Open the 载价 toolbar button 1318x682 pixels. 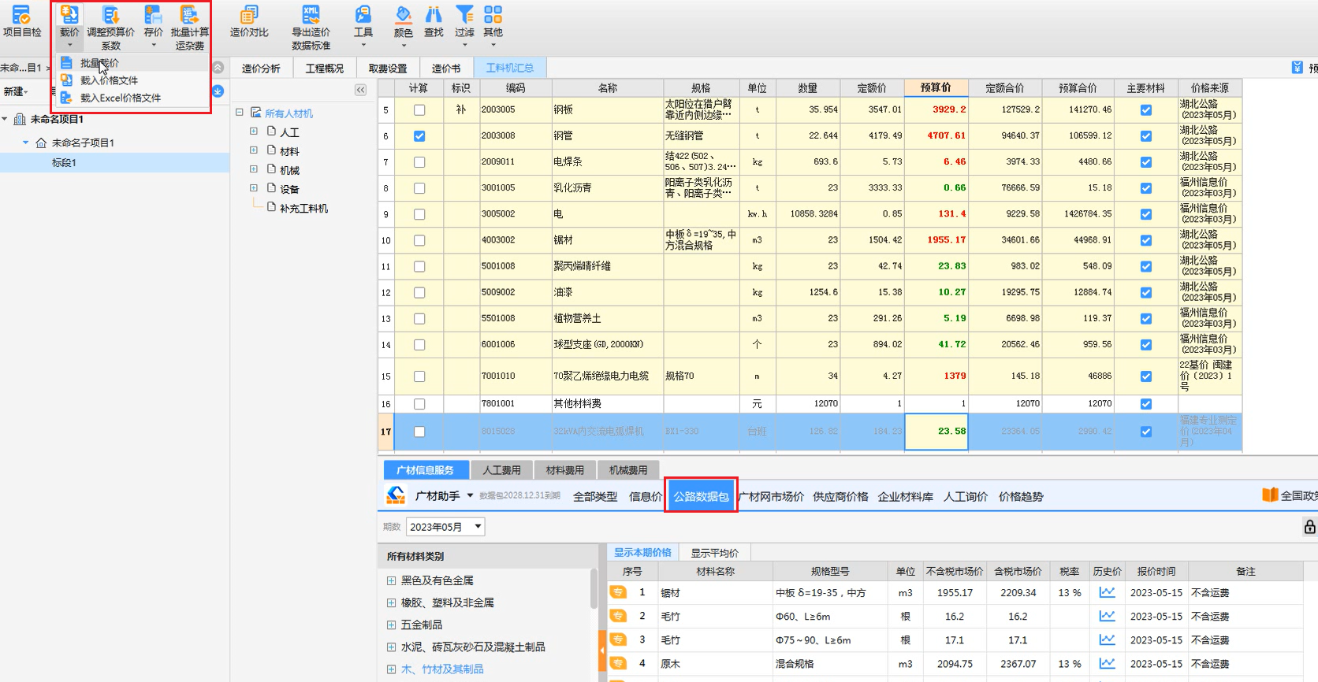click(x=69, y=25)
